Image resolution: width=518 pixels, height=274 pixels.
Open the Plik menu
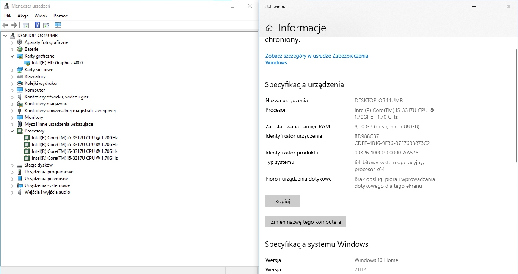click(x=8, y=16)
